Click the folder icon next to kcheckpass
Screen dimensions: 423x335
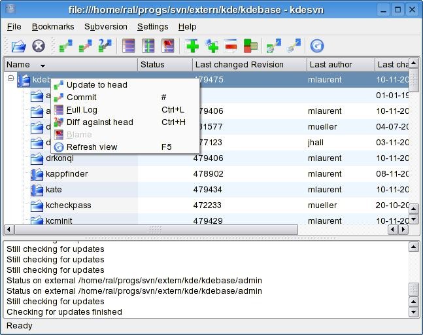point(37,205)
